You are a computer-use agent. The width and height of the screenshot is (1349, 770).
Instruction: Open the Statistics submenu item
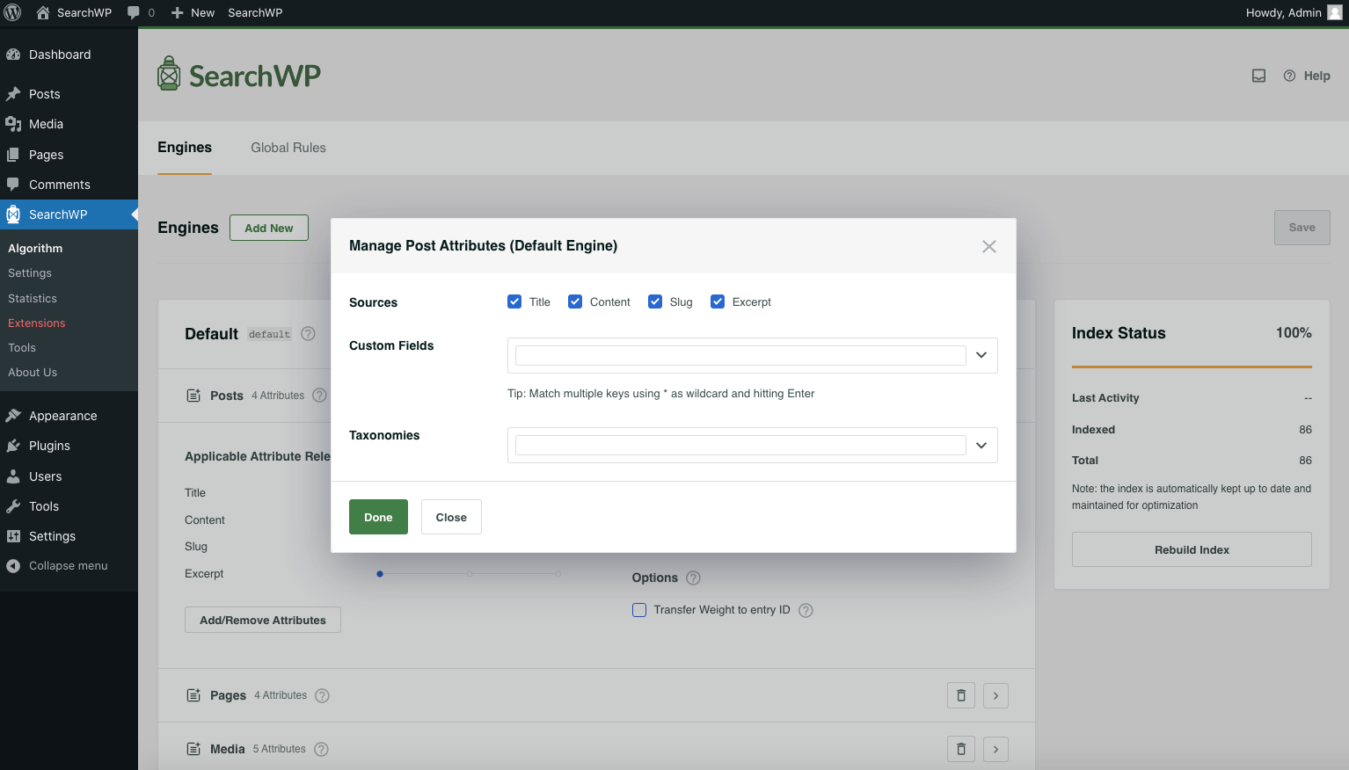pyautogui.click(x=33, y=299)
